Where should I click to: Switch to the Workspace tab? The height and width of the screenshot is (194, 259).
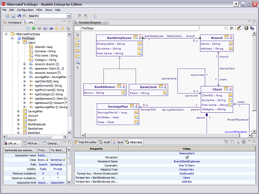tap(12, 23)
